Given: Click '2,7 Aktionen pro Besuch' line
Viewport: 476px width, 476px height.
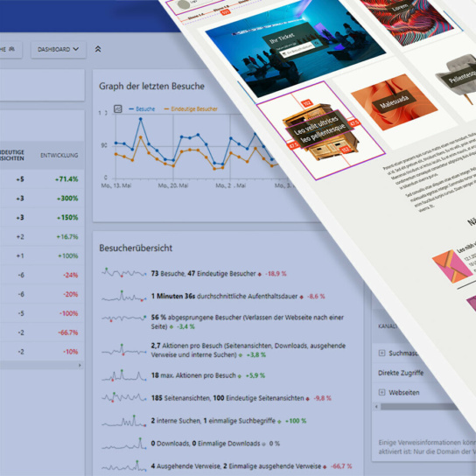Looking at the screenshot, I should pos(248,350).
